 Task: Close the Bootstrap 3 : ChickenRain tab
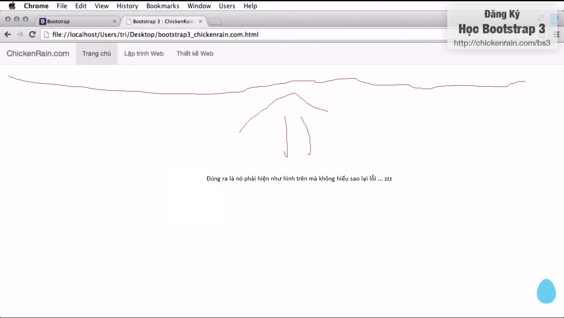tap(200, 22)
